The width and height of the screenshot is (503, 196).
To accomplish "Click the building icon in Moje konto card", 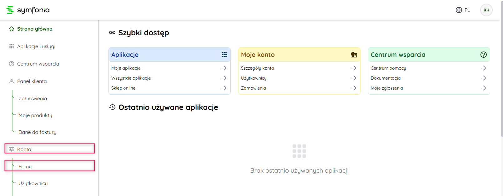I will 354,55.
